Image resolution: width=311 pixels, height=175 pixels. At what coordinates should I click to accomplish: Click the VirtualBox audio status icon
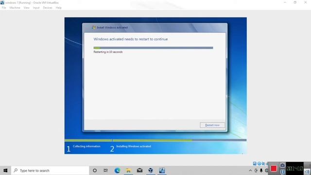click(263, 163)
